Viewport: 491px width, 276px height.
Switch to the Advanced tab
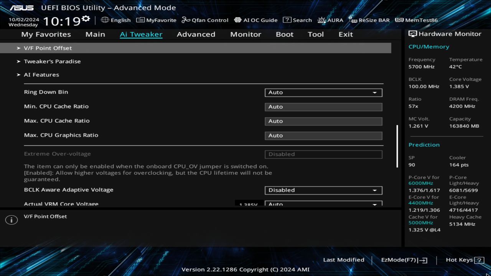[196, 34]
